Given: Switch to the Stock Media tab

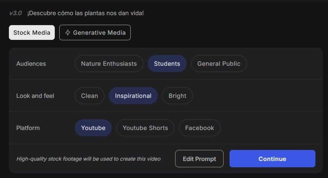Looking at the screenshot, I should (x=32, y=32).
